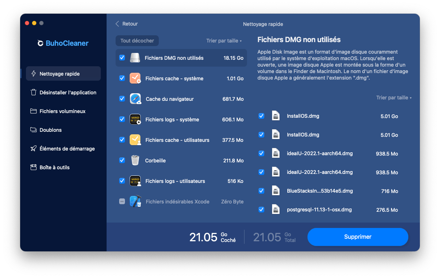This screenshot has height=278, width=440.
Task: Click the file icon of second InstallOS.dmg
Action: (276, 135)
